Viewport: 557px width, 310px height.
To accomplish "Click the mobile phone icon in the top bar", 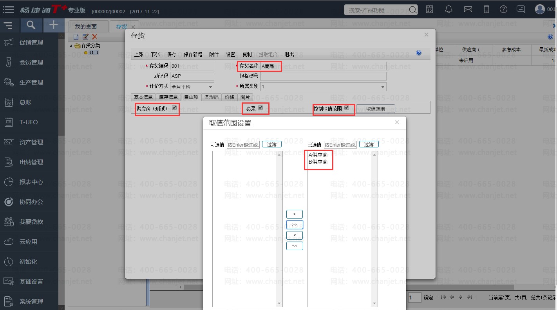I will [486, 9].
